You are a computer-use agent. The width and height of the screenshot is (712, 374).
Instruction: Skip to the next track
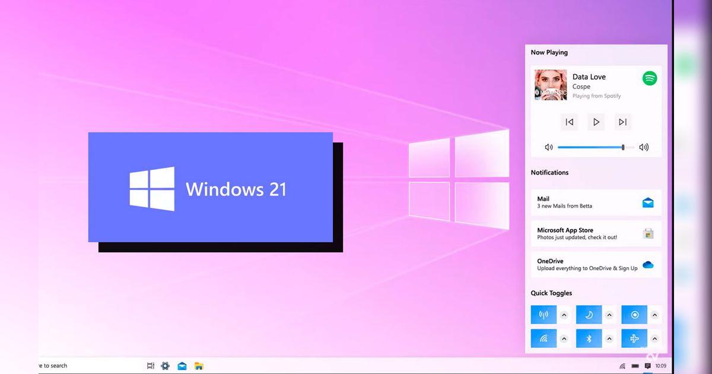click(622, 122)
